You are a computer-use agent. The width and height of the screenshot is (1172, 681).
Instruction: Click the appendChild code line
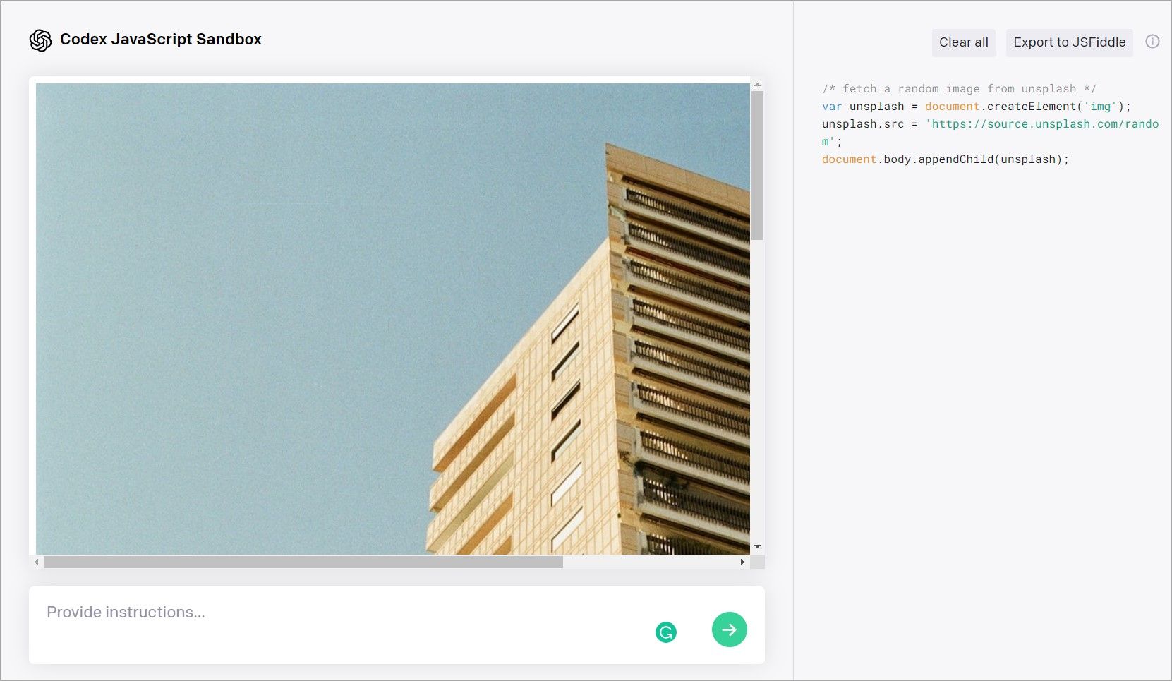click(x=945, y=159)
